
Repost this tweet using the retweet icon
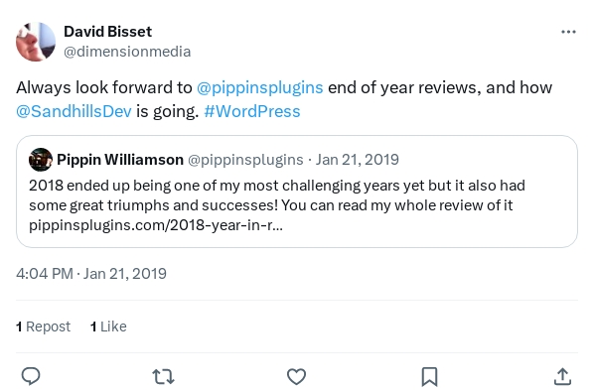[x=163, y=377]
